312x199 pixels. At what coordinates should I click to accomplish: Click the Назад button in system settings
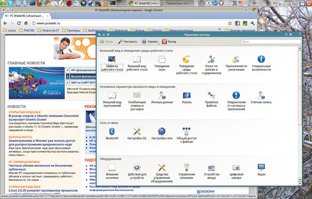pos(106,41)
